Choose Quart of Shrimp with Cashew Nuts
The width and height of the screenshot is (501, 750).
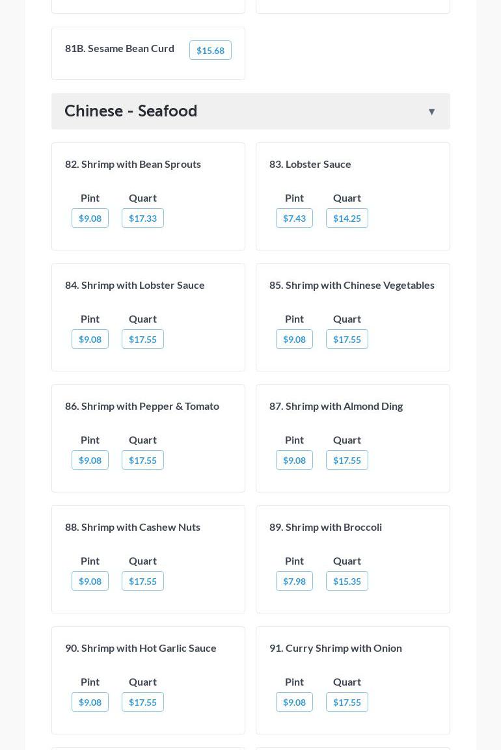click(142, 582)
